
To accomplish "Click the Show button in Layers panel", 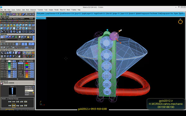I will (30, 61).
